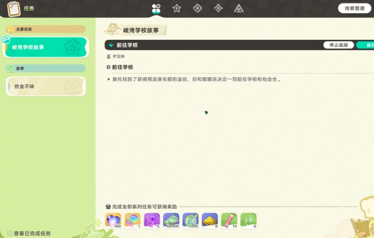Viewport: 374px width, 238px height.
Task: Click the 前往学校 objective heading
Action: click(123, 67)
